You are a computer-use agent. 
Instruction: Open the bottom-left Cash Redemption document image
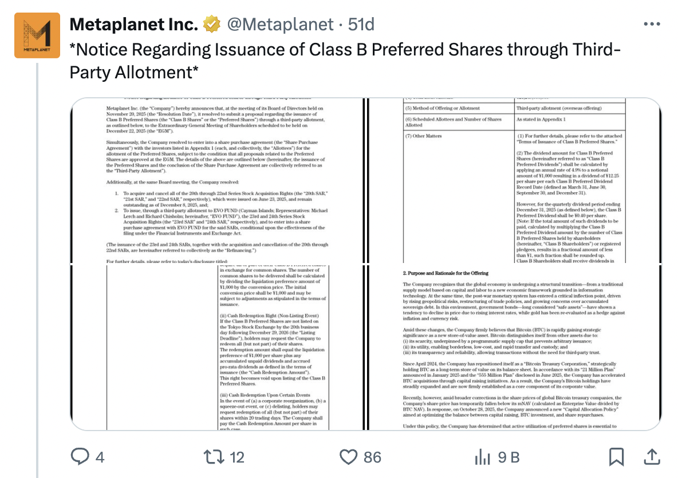coord(216,348)
